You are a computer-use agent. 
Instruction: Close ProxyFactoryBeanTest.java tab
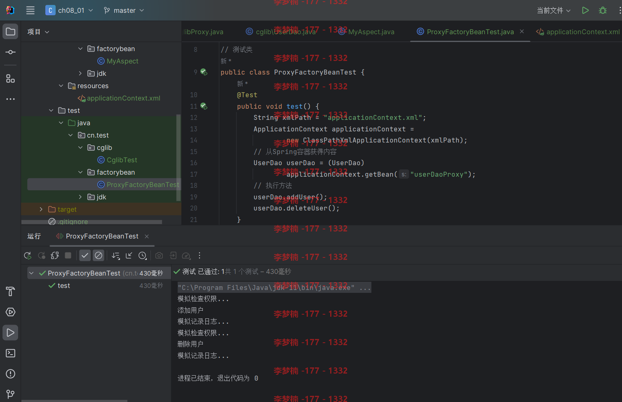click(x=522, y=31)
